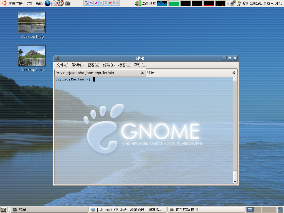Switch to the fmying@sappho:/home/puller/bin tab
This screenshot has width=284, height=213.
[x=100, y=73]
